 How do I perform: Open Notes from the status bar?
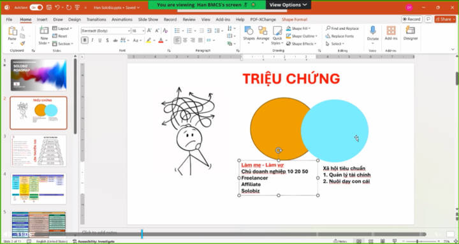340,241
